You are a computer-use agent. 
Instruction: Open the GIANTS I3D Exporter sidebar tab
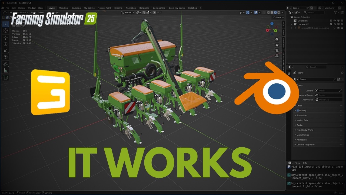283,61
